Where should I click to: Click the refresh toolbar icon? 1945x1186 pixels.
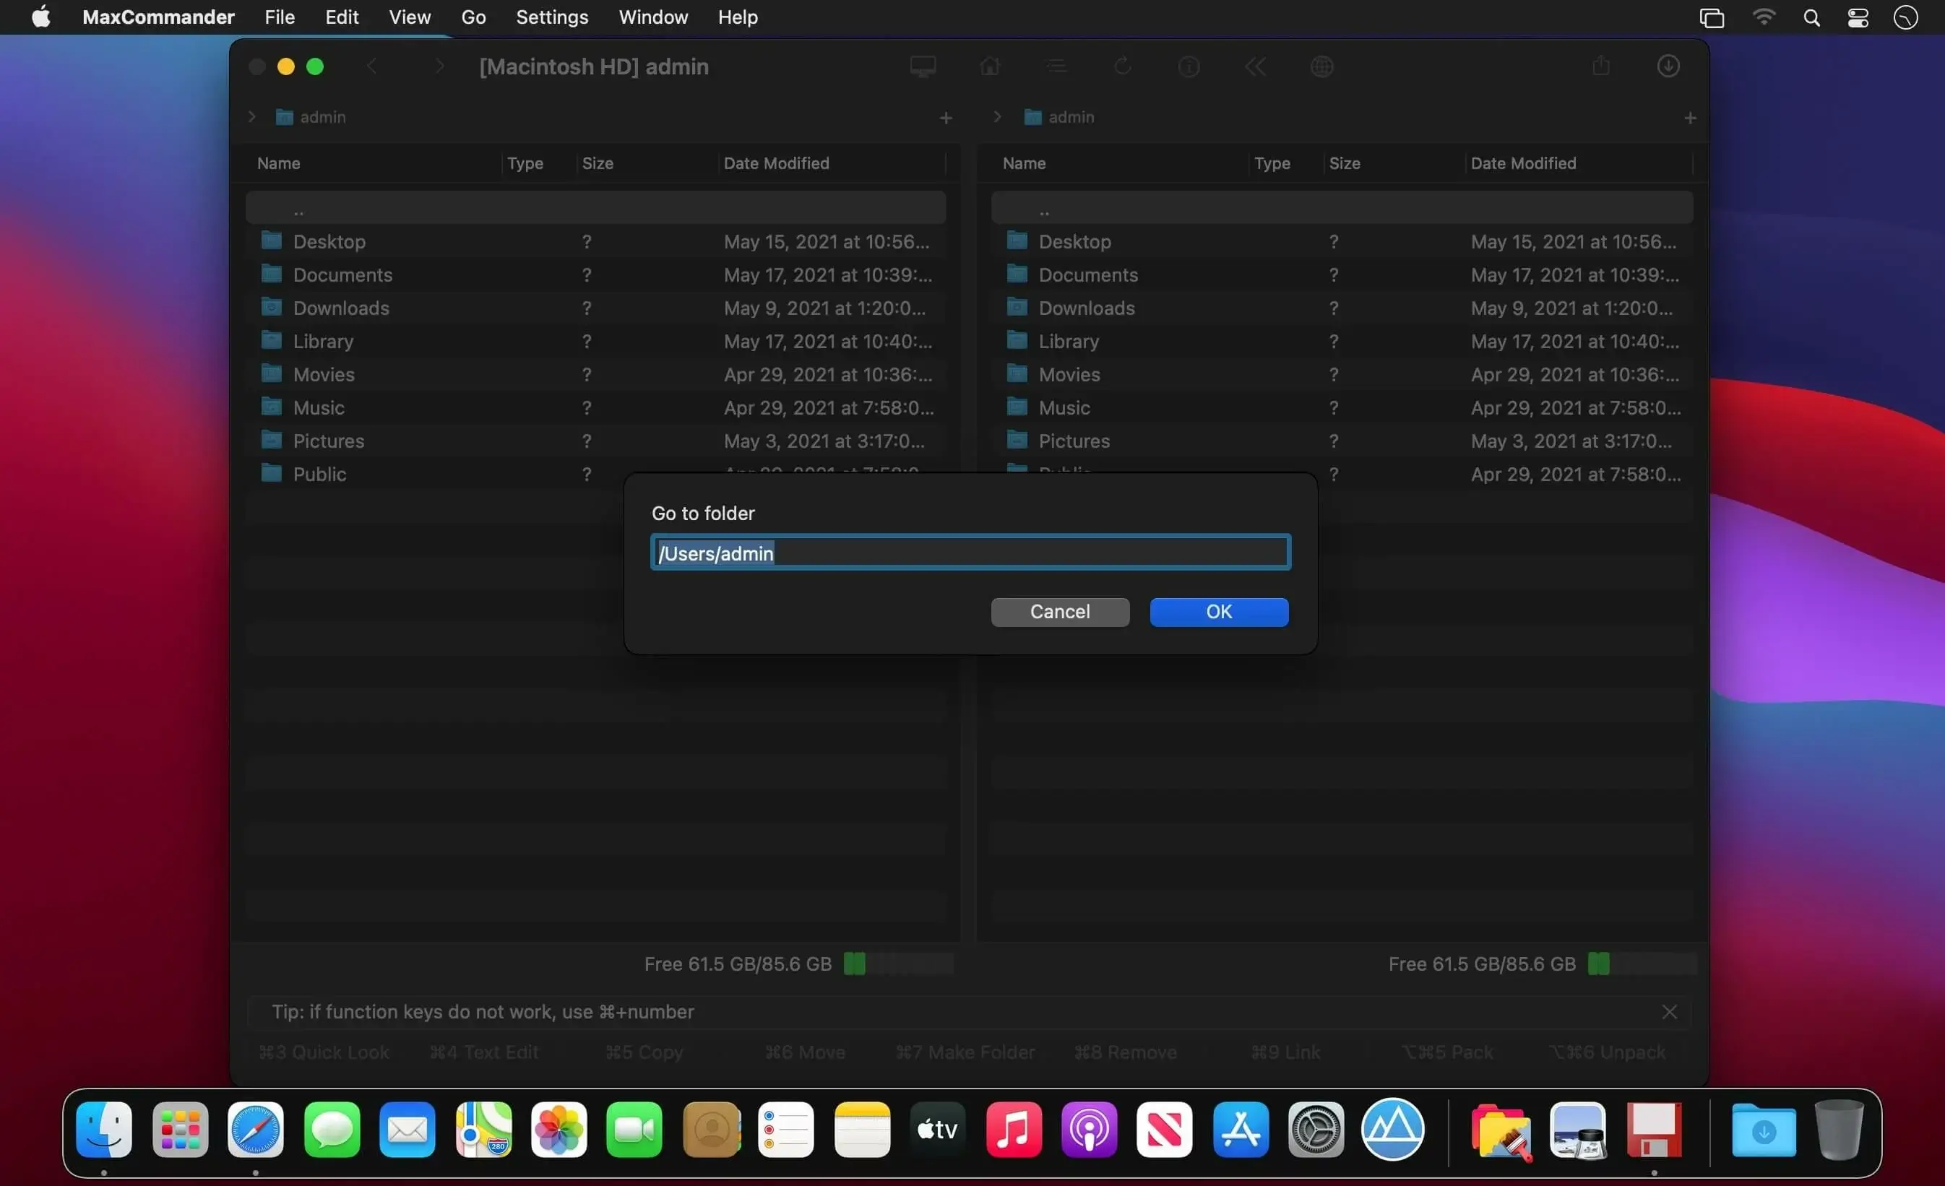click(1123, 66)
